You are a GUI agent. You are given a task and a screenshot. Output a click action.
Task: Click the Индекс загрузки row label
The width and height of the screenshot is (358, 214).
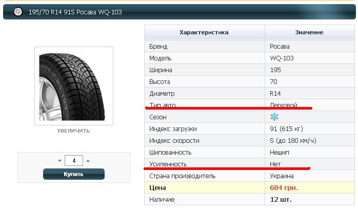click(173, 129)
